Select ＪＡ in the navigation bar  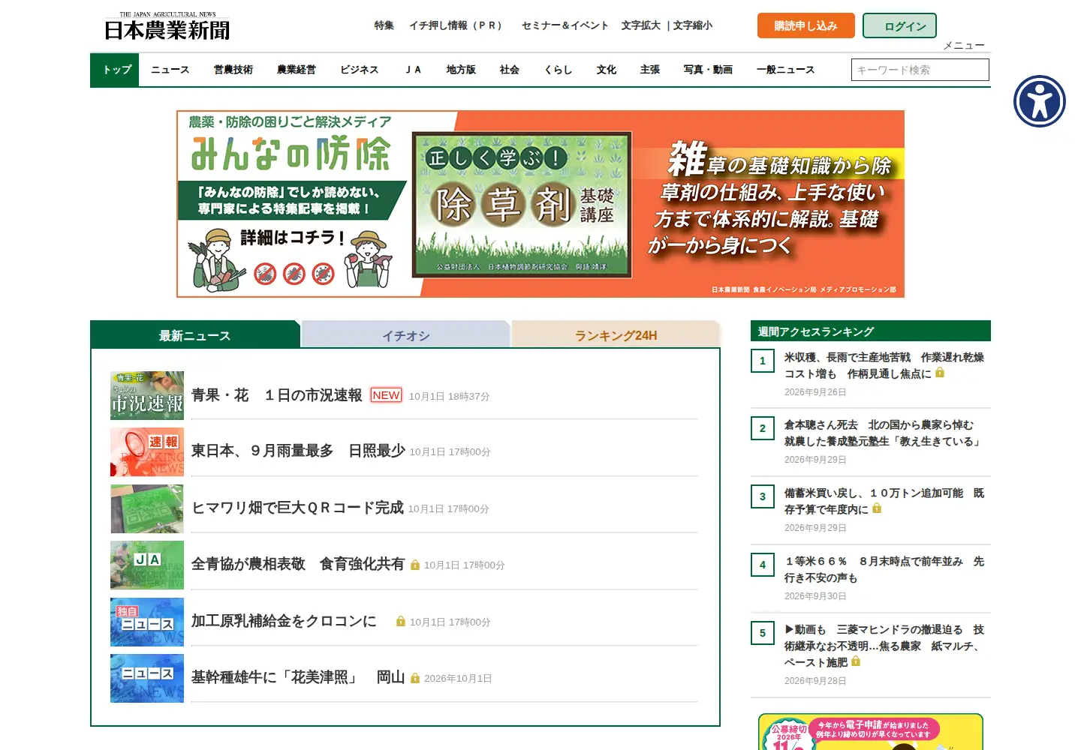pyautogui.click(x=413, y=70)
